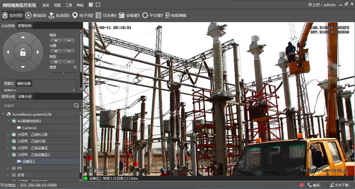Tilt the PTZ camera up
This screenshot has height=189, width=355.
coord(23,37)
